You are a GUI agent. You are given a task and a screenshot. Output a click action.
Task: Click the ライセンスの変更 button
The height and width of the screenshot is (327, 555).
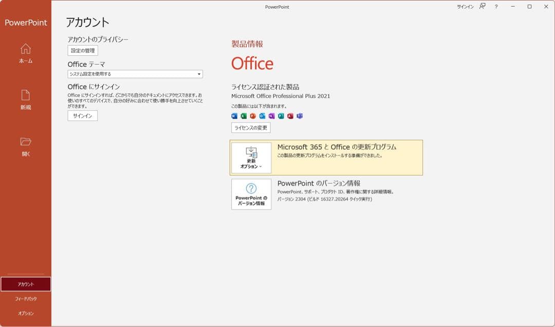[x=251, y=128]
